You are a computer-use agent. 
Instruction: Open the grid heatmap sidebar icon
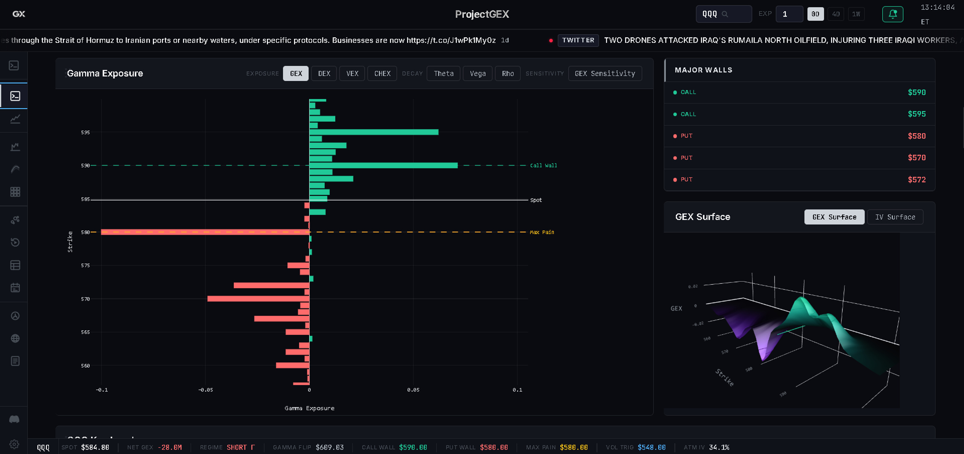(15, 192)
